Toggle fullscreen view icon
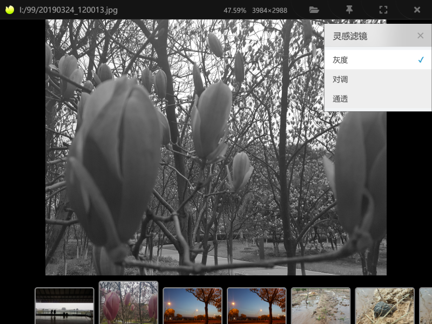 pyautogui.click(x=383, y=10)
